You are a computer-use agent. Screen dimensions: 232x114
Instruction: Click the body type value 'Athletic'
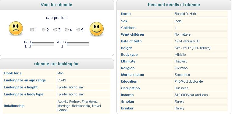[180, 55]
